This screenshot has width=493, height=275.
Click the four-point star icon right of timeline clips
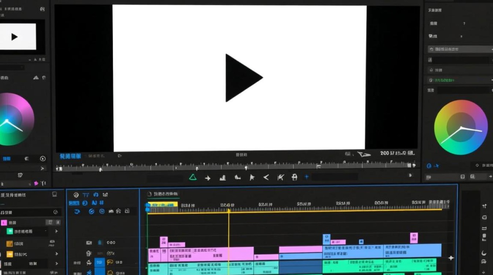pyautogui.click(x=451, y=258)
